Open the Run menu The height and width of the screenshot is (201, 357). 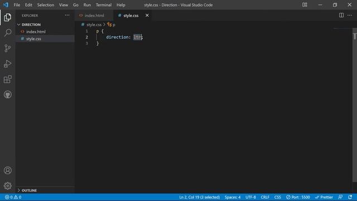(x=87, y=5)
